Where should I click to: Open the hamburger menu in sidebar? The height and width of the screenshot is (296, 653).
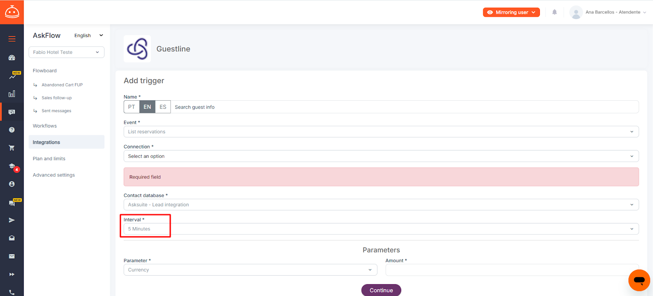12,39
